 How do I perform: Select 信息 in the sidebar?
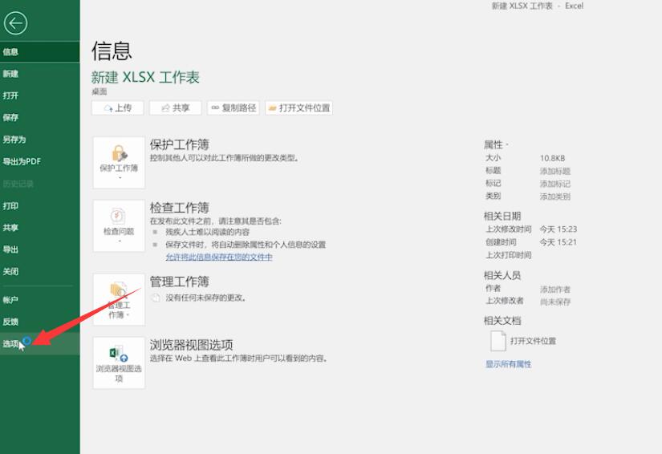point(39,52)
